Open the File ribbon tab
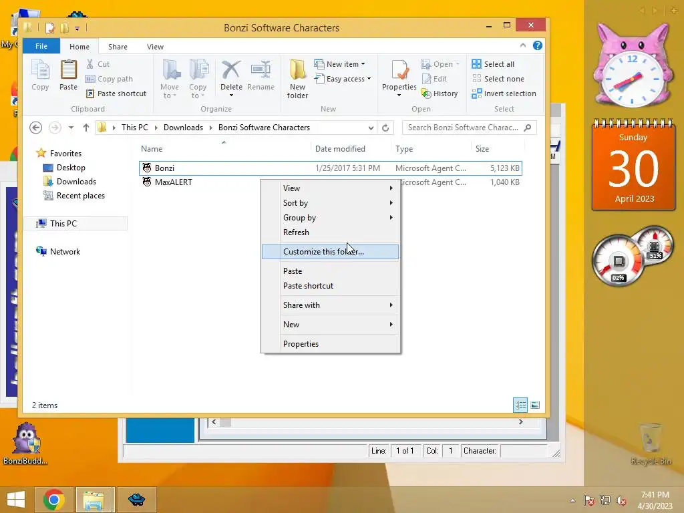The width and height of the screenshot is (684, 513). pos(41,46)
